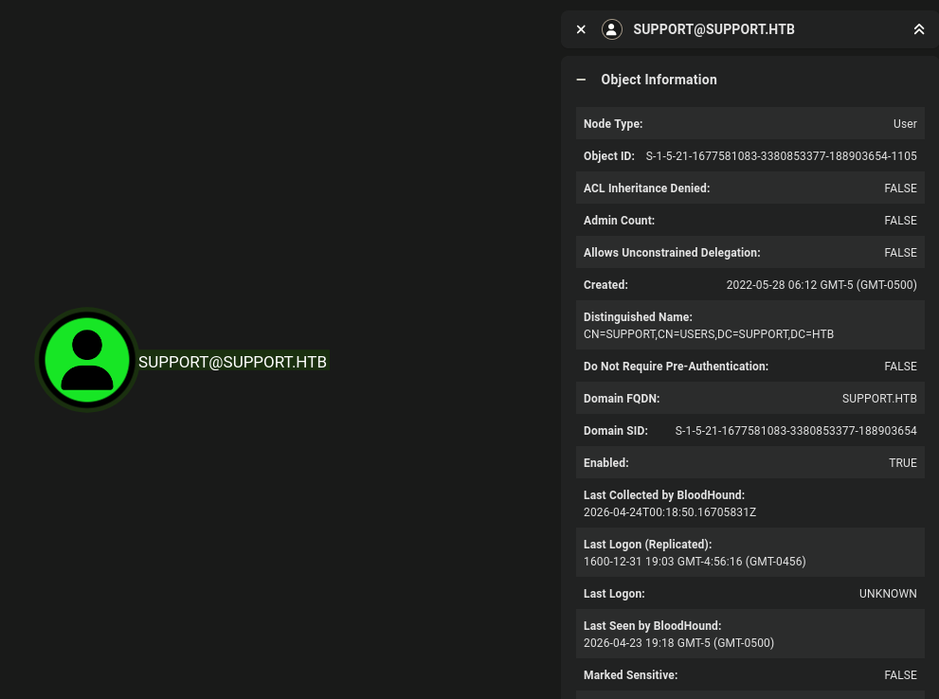Click the Node Type row showing User

pos(905,124)
